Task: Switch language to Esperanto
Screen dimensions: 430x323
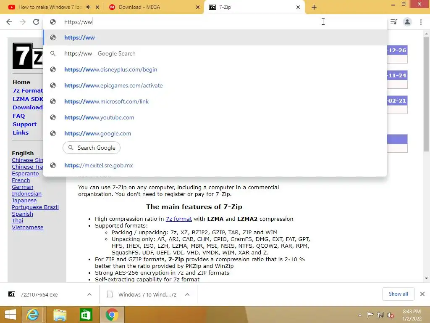Action: click(x=25, y=174)
